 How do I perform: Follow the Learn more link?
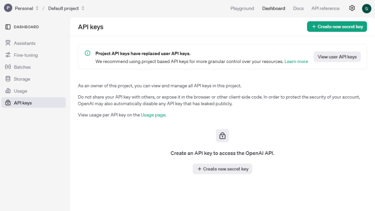click(x=296, y=62)
